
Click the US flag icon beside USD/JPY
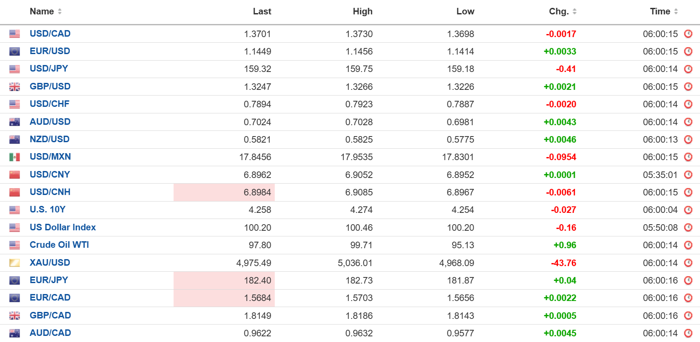pyautogui.click(x=14, y=69)
